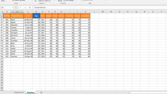Click the Insert Function fx icon
This screenshot has height=94, width=167.
[30, 8]
